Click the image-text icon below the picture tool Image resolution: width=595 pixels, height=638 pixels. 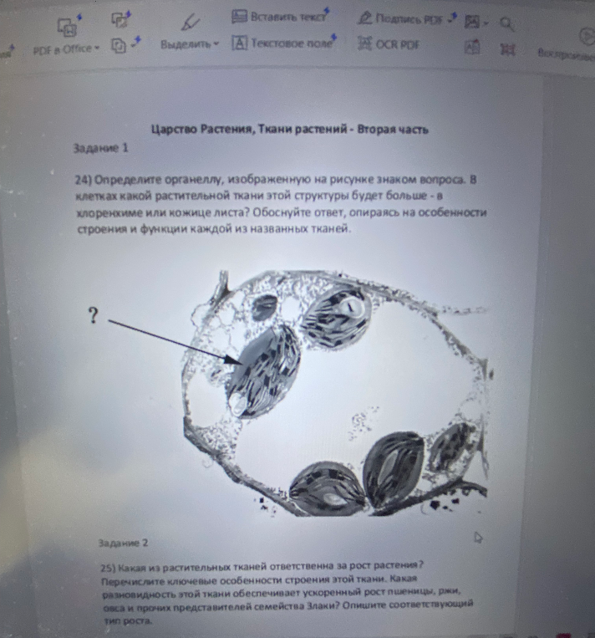pos(472,47)
